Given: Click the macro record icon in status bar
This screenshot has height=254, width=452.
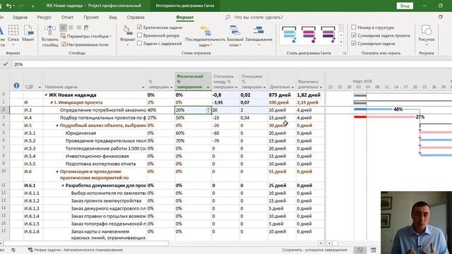Looking at the screenshot, I should pos(13,250).
